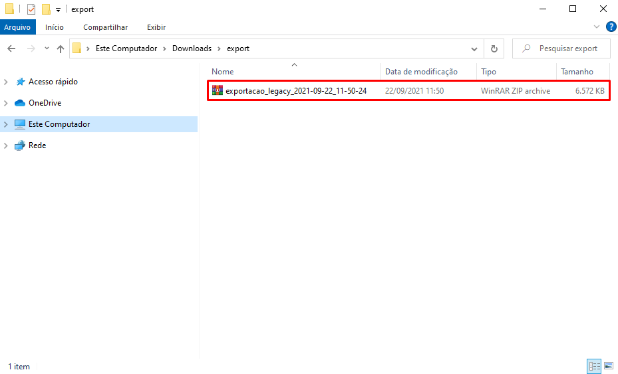Select Acesso rápido in the navigation pane
618x374 pixels.
click(53, 82)
